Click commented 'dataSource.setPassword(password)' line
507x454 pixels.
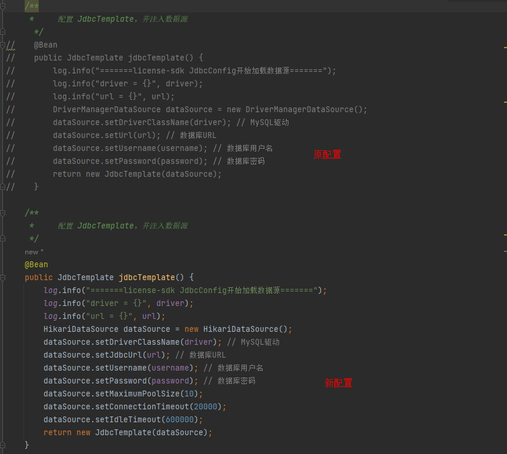pos(130,161)
